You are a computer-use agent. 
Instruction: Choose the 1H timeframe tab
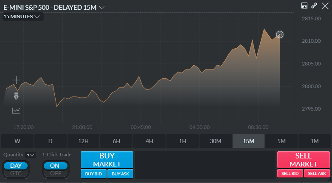pyautogui.click(x=183, y=141)
